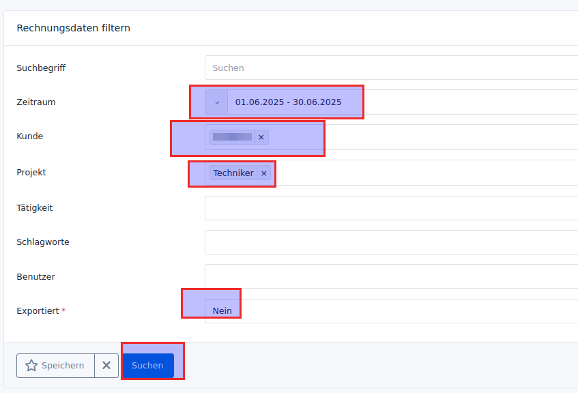Screen dimensions: 578x393
Task: Reset the filter with the X button
Action: [106, 366]
